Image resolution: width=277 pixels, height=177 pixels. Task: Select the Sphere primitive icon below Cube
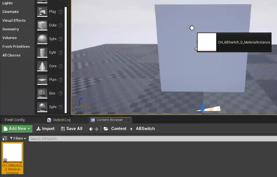coord(42,39)
